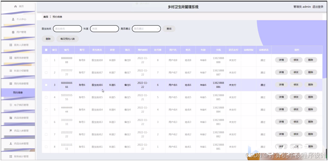Open 个人中心 menu item
Image resolution: width=328 pixels, height=161 pixels.
click(18, 19)
